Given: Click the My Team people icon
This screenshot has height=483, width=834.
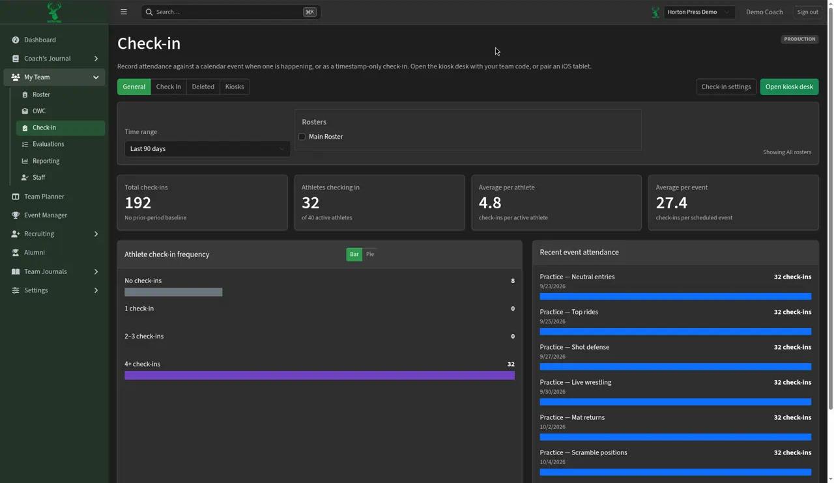Looking at the screenshot, I should (x=16, y=77).
